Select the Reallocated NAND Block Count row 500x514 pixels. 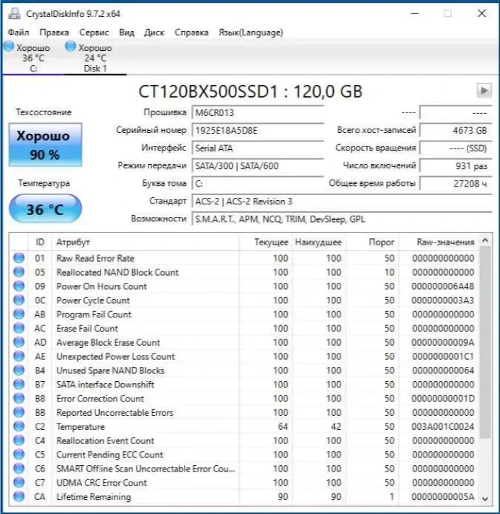coord(117,272)
